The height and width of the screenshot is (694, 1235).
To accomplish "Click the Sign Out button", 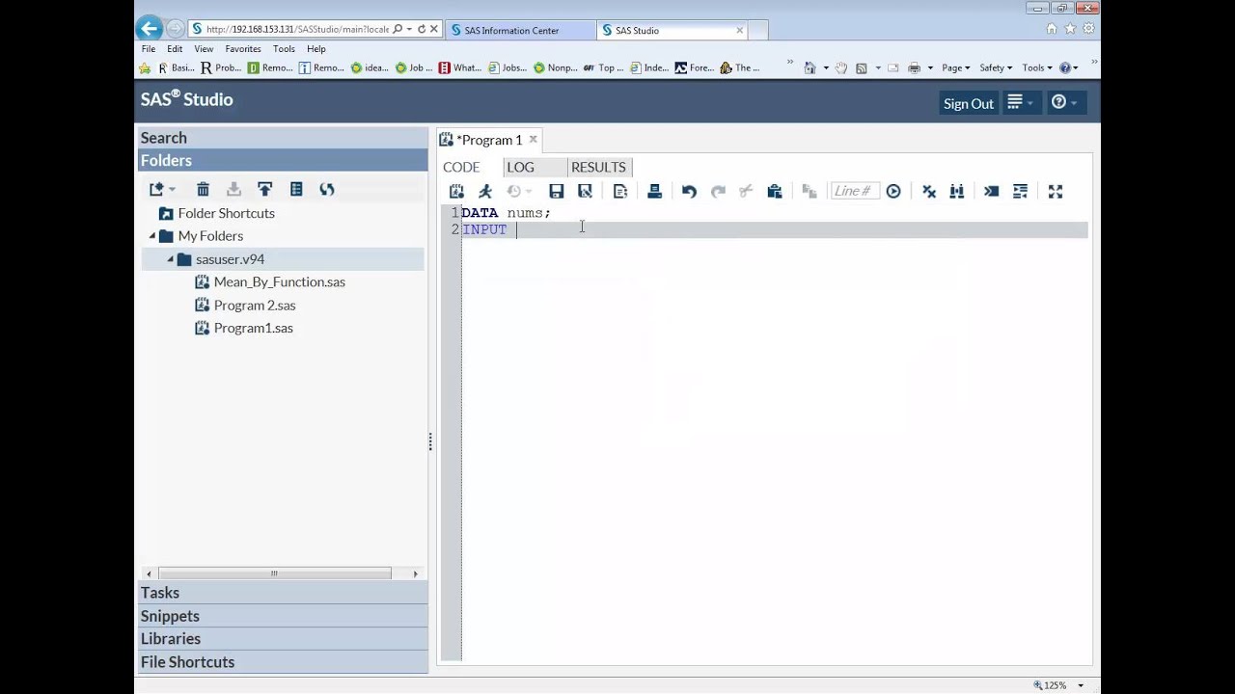I will tap(968, 103).
